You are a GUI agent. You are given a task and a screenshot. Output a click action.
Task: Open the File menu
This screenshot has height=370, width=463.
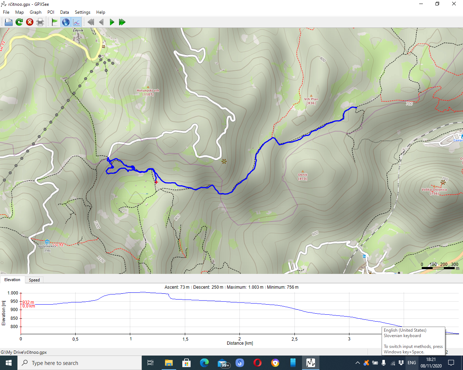point(6,12)
